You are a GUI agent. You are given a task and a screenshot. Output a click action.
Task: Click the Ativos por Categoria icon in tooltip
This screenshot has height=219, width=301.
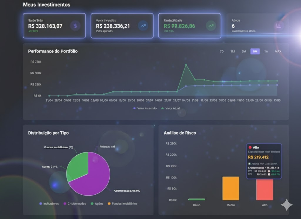pyautogui.click(x=249, y=164)
